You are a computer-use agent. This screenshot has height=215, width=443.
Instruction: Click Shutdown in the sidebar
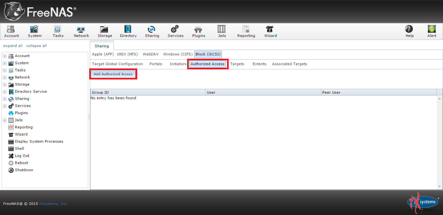[24, 170]
